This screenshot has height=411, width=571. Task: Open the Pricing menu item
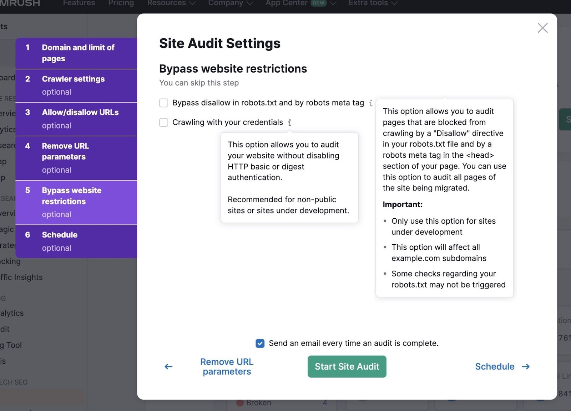[x=121, y=3]
